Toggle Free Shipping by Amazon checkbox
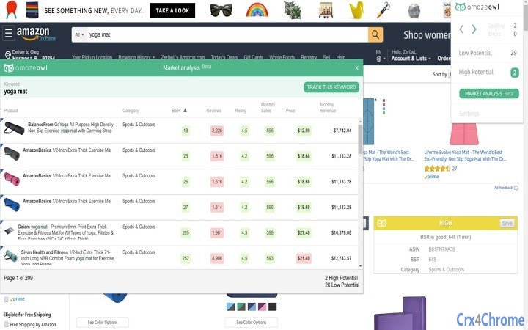This screenshot has height=330, width=528. 6,325
